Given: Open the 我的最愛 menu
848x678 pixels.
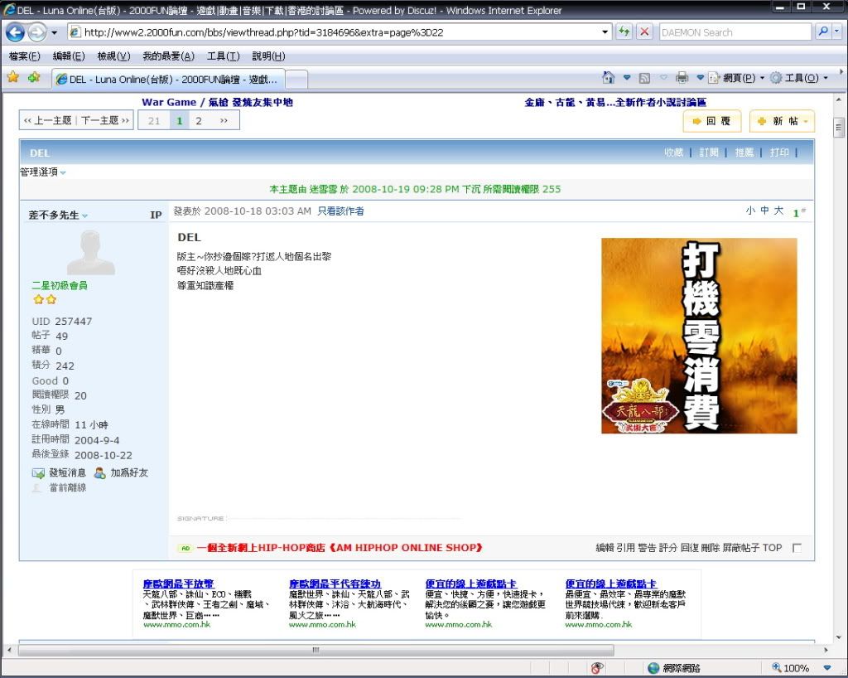Looking at the screenshot, I should pos(168,56).
